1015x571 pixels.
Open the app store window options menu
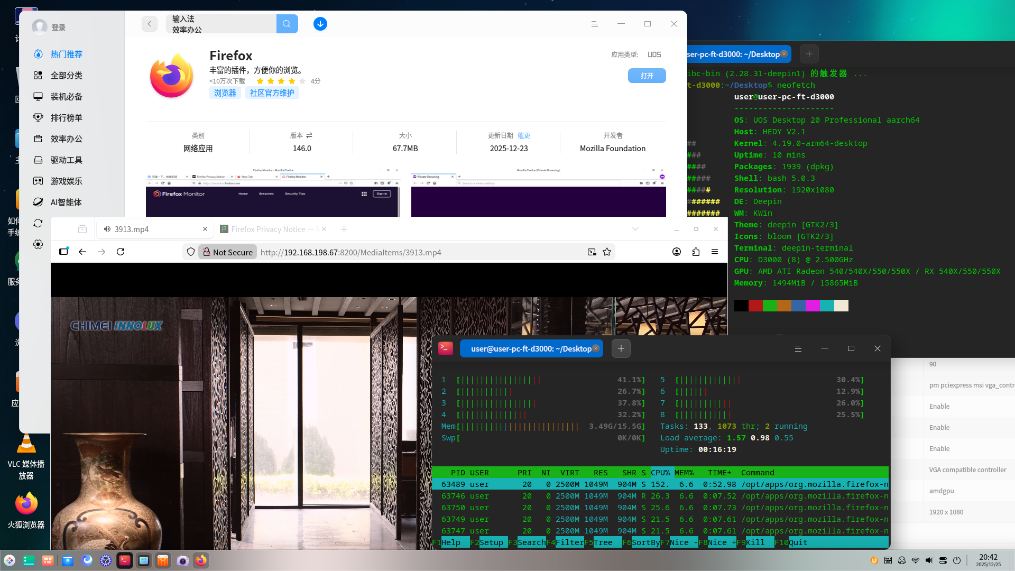click(x=594, y=24)
